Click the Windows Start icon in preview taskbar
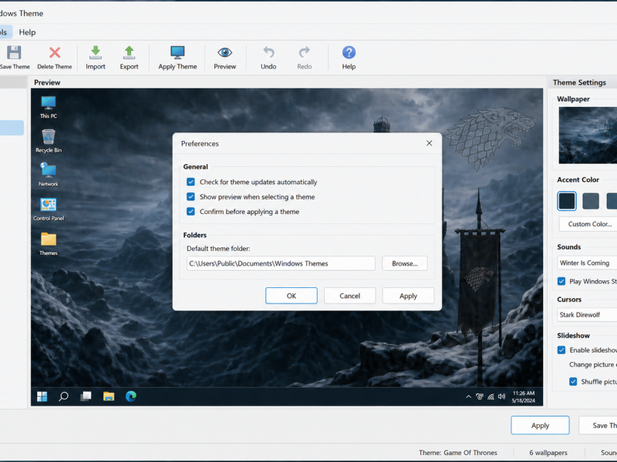 click(42, 397)
